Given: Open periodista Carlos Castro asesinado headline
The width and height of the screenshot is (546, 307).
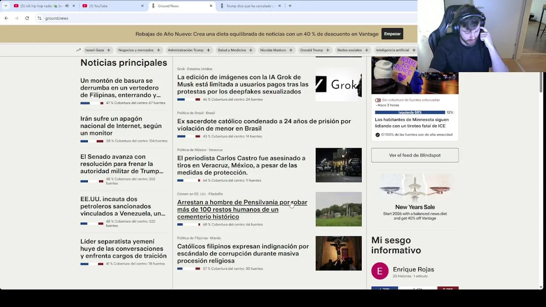Looking at the screenshot, I should pos(241,165).
